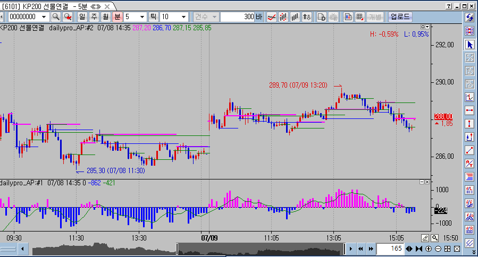Expand horizontal spacing with outward arrows
Image resolution: width=478 pixels, height=257 pixels.
(409, 249)
